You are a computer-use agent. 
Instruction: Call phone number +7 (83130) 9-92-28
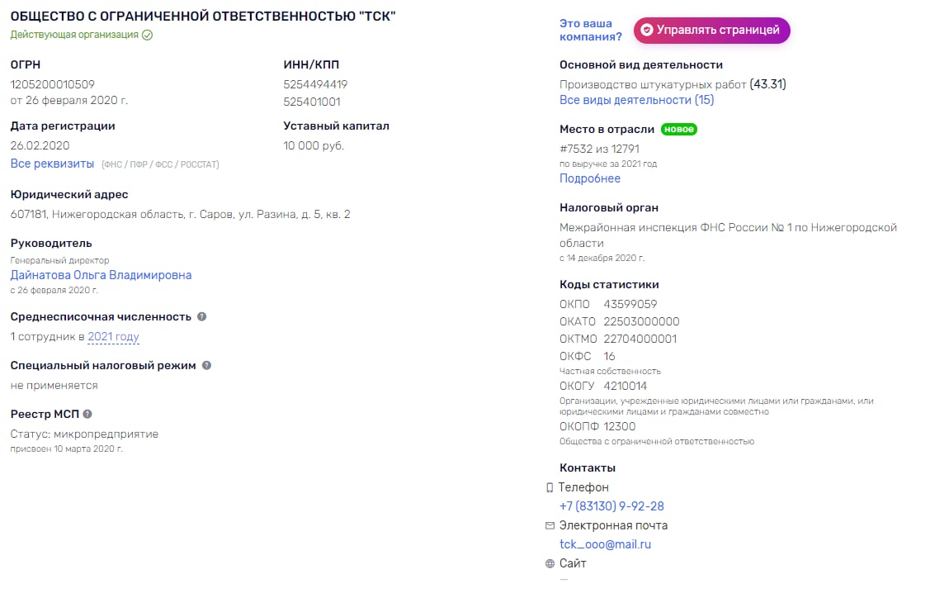611,506
